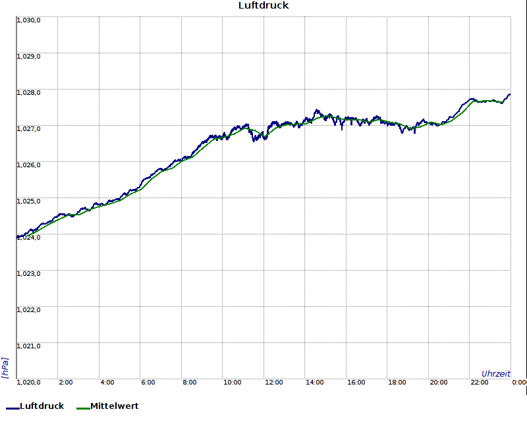This screenshot has height=428, width=527.
Task: Click the 1,021,0 y-axis value
Action: click(x=28, y=346)
